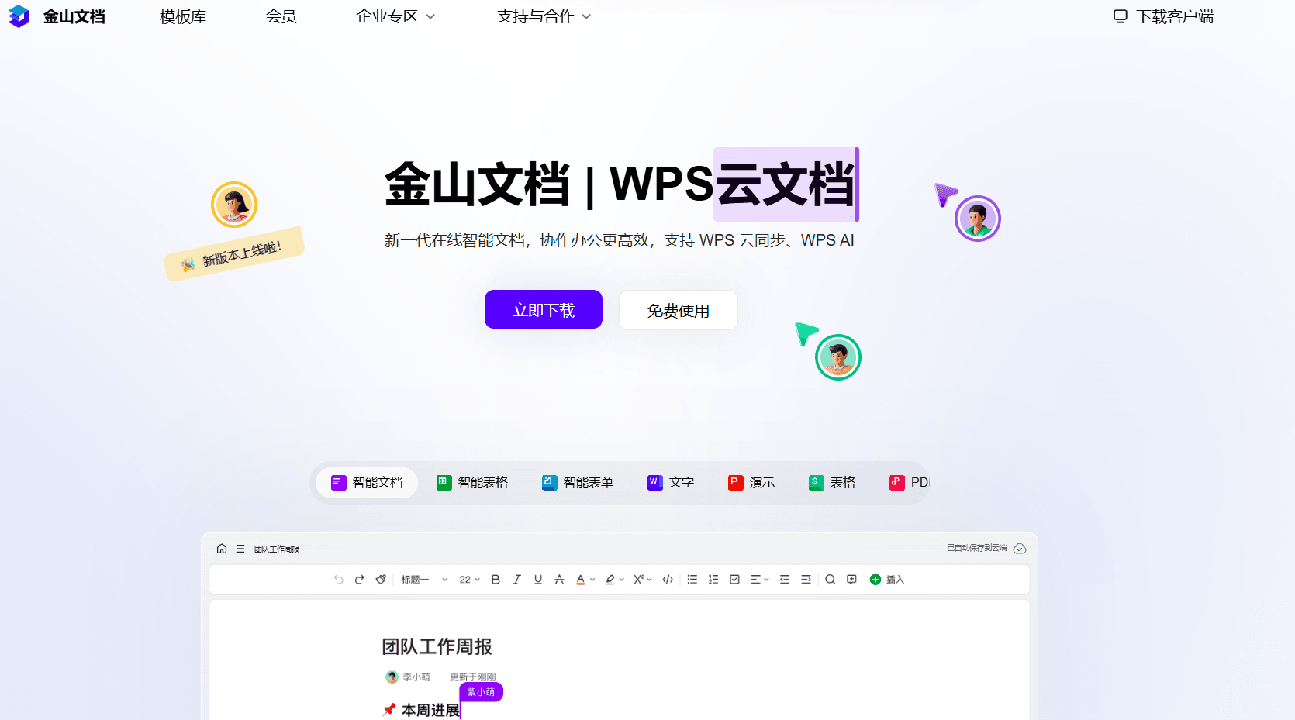Toggle strikethrough formatting

559,580
